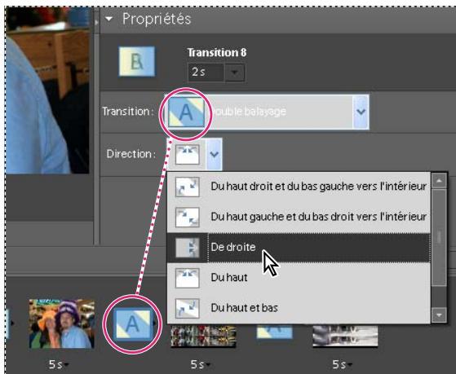Open the 2 s duration dropdown arrow
The image size is (456, 374).
pos(234,72)
